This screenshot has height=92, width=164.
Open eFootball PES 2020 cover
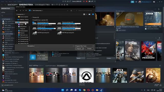(x=148, y=51)
